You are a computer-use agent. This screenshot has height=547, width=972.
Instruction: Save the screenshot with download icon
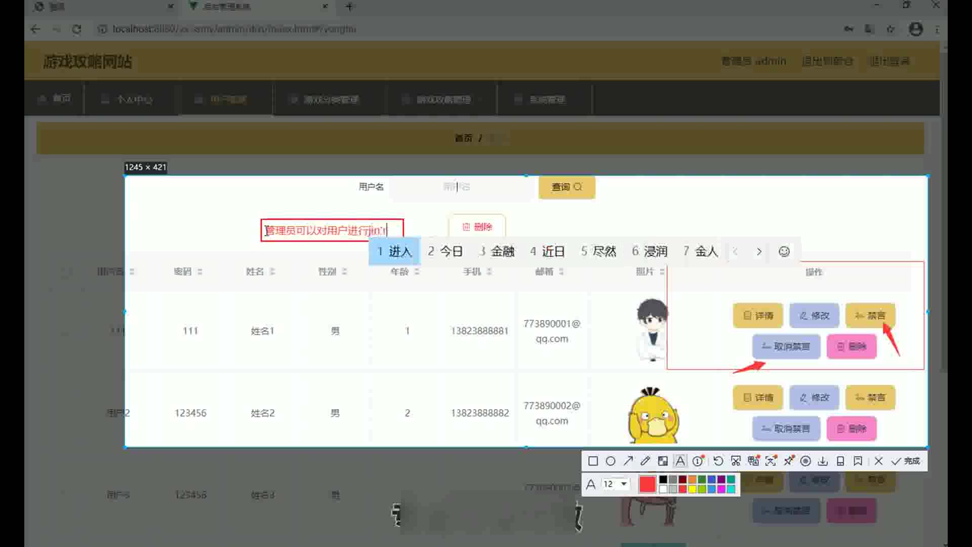coord(823,461)
